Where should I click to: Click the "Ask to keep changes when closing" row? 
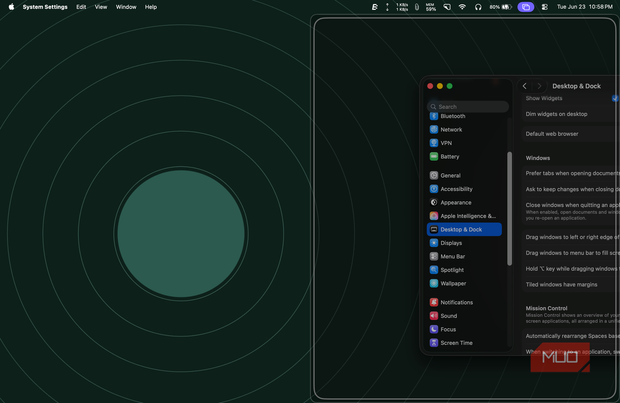(x=571, y=189)
